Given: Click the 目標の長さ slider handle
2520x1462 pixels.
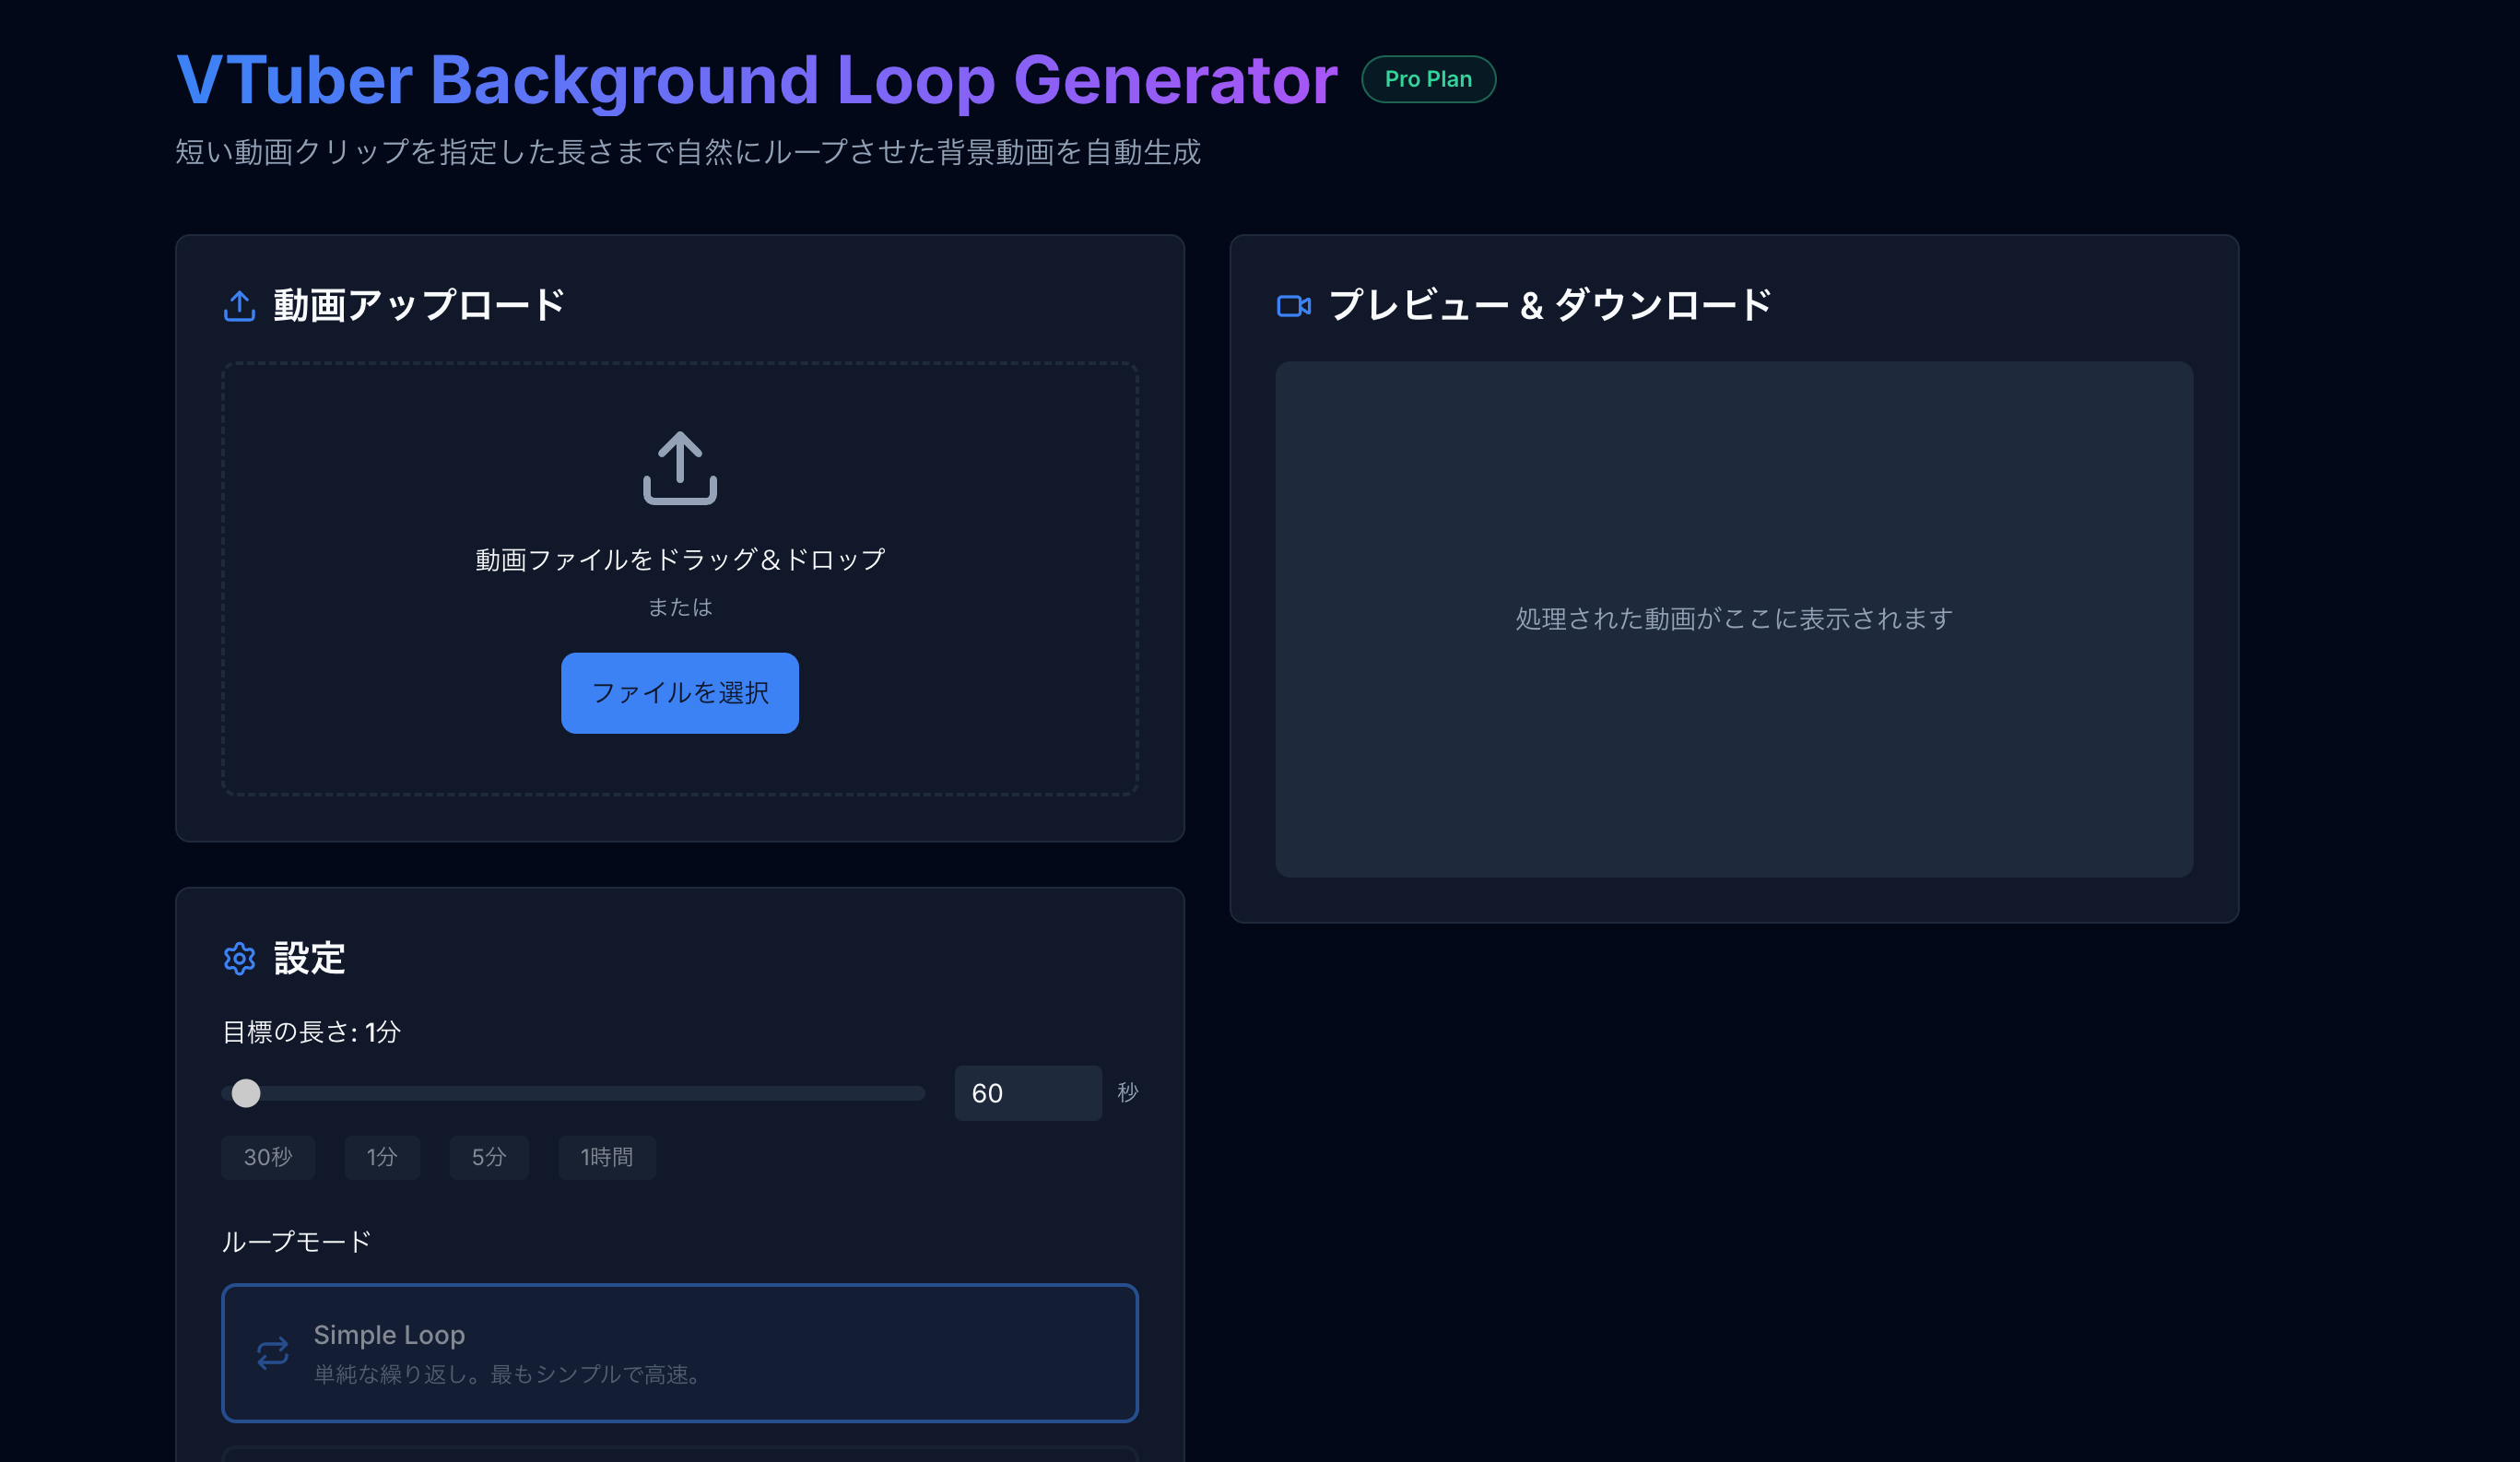Looking at the screenshot, I should pos(245,1093).
